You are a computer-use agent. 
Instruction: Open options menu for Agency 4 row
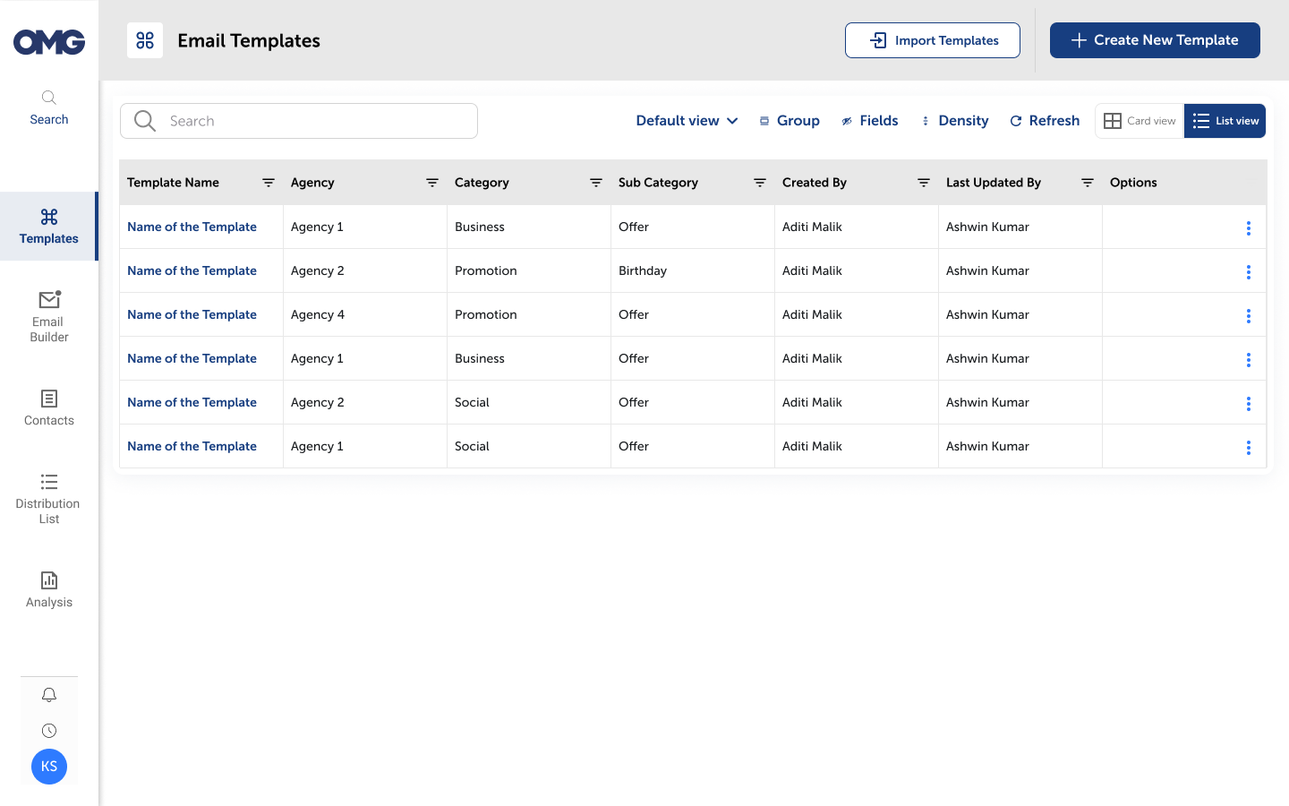pyautogui.click(x=1248, y=316)
